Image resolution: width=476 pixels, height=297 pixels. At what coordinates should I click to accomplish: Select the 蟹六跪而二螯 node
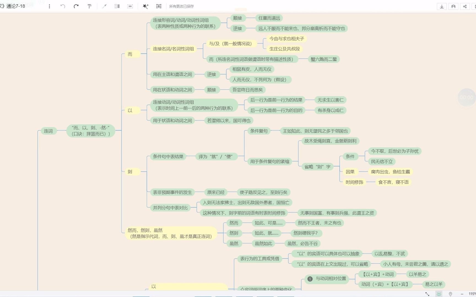(324, 59)
